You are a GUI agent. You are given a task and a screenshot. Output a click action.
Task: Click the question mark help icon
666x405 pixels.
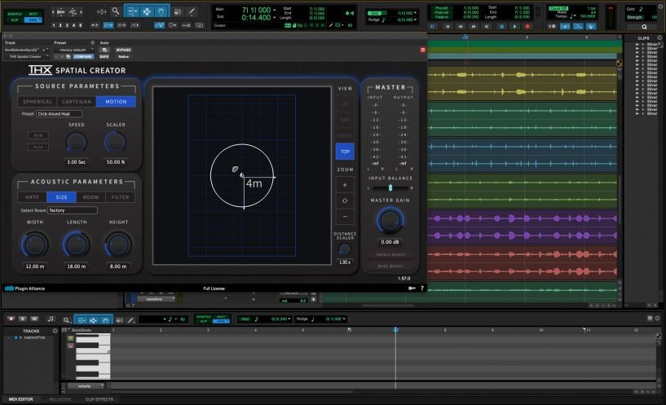(422, 288)
